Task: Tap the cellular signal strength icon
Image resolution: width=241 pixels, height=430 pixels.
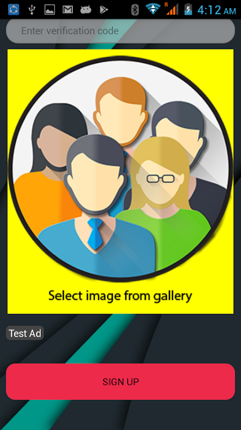Action: coord(171,9)
